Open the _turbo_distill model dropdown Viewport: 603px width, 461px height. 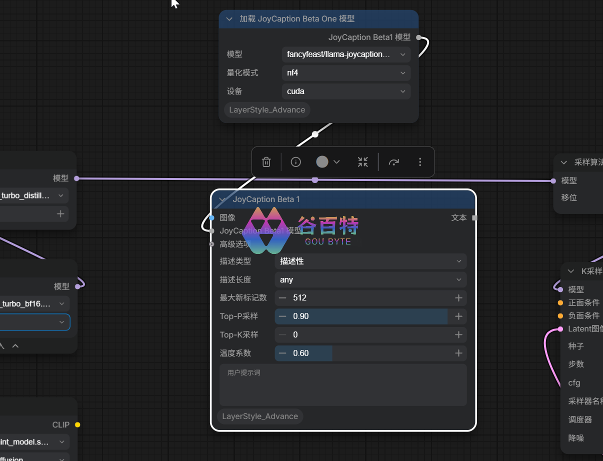coord(34,195)
